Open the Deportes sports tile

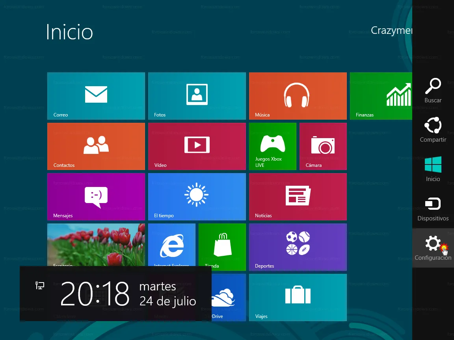tap(298, 247)
